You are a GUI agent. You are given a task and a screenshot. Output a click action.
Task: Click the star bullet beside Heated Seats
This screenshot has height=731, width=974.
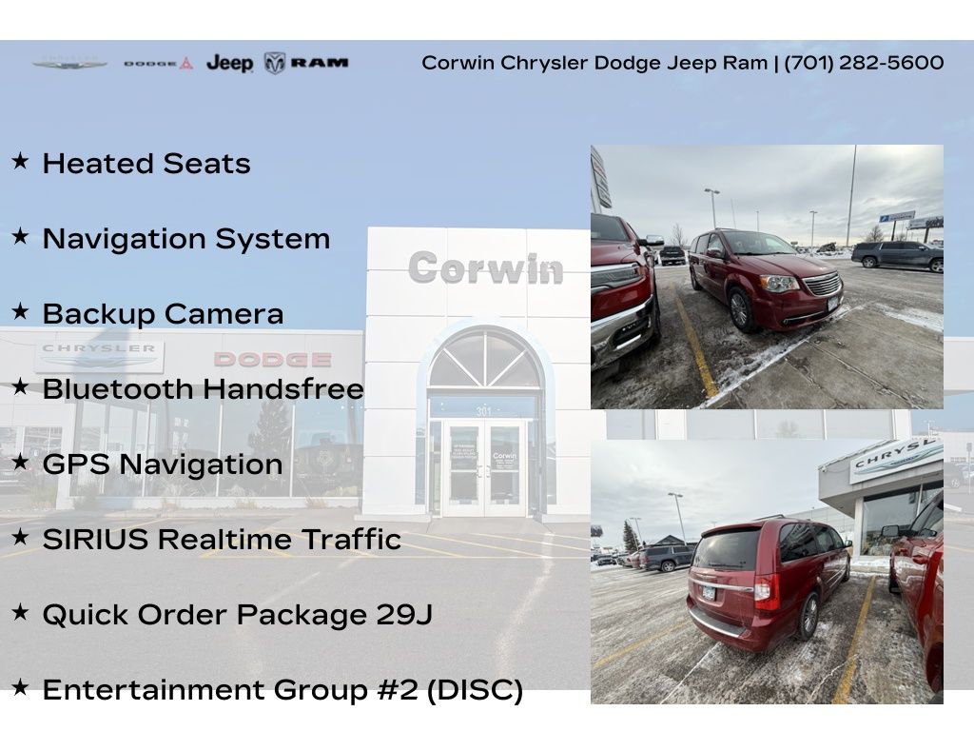point(20,162)
